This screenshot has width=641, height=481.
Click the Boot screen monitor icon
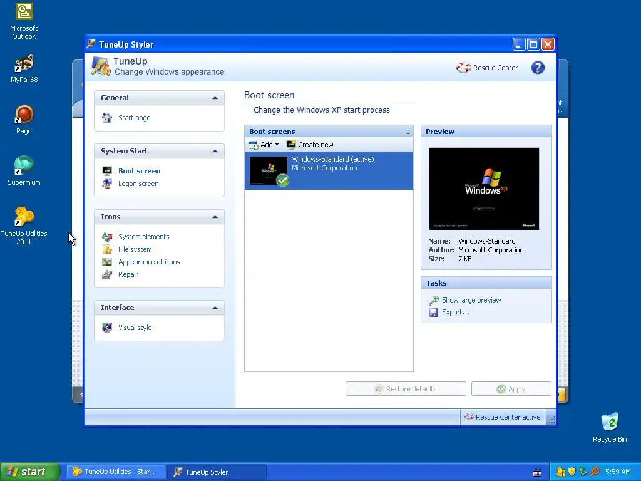107,171
